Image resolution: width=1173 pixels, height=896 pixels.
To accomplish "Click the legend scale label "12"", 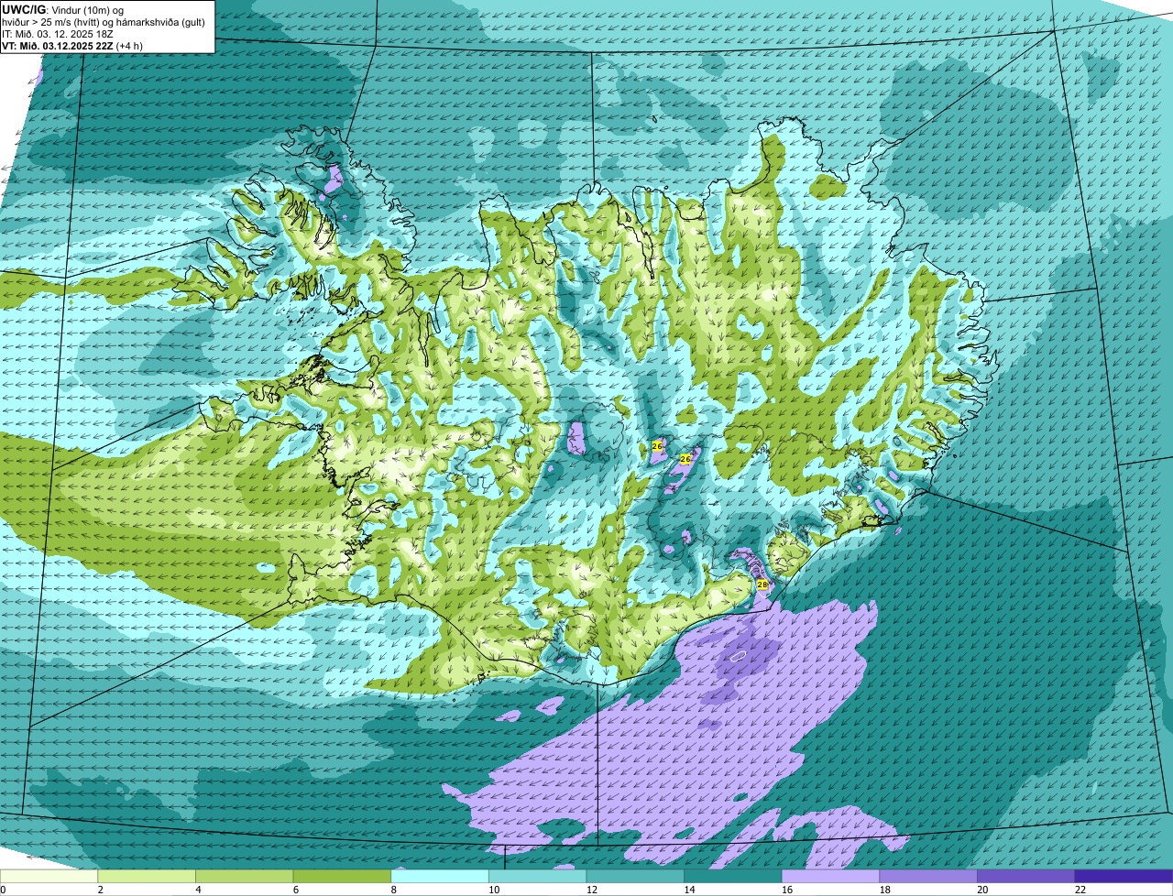I will 592,890.
